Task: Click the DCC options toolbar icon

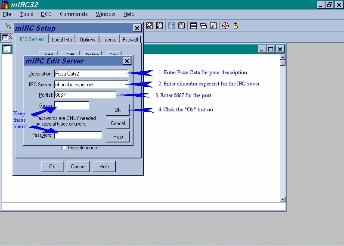Action: 159,26
